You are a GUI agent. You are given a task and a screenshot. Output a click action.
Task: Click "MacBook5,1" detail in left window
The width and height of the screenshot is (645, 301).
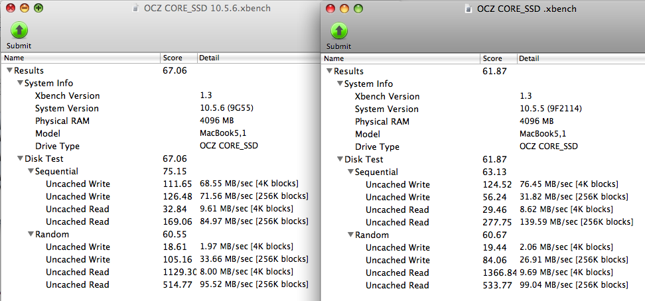coord(222,134)
